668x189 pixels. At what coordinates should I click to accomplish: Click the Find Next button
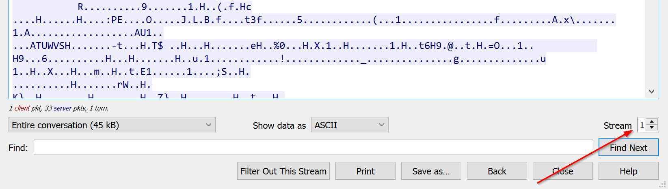pyautogui.click(x=628, y=148)
